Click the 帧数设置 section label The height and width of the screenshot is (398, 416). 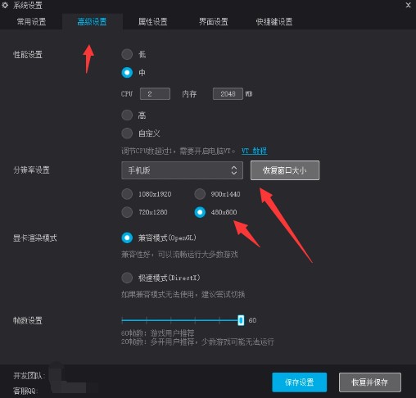pos(28,320)
